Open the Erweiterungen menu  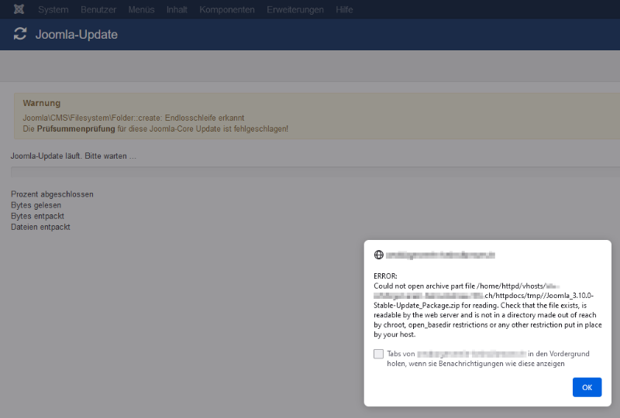(x=295, y=9)
